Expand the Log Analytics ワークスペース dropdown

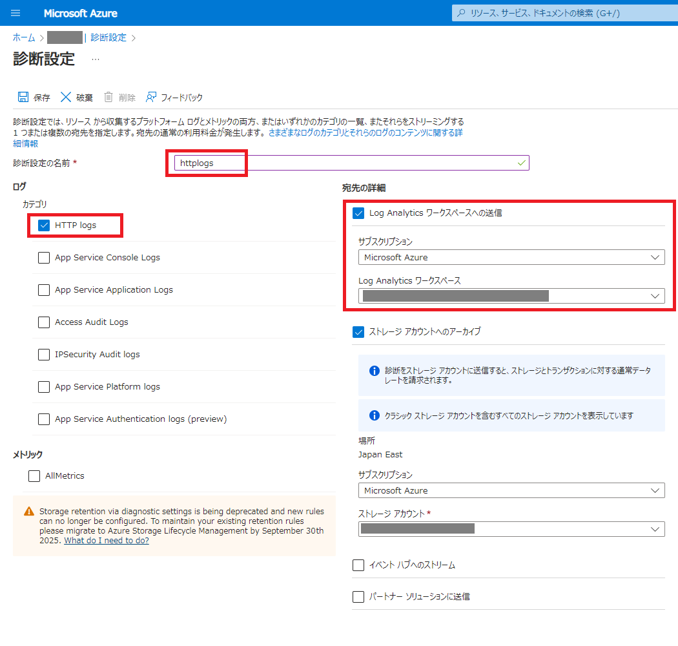511,296
